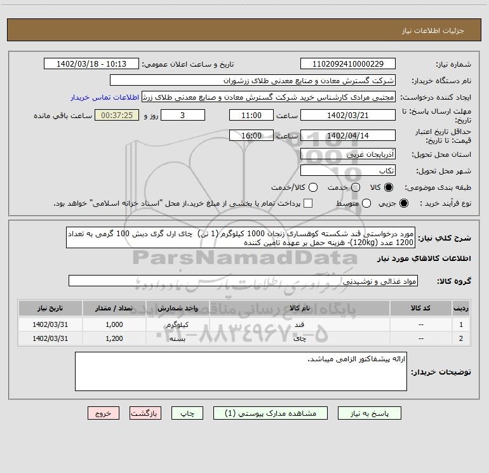Click the بازگشت back button
489x473 pixels.
[x=145, y=413]
